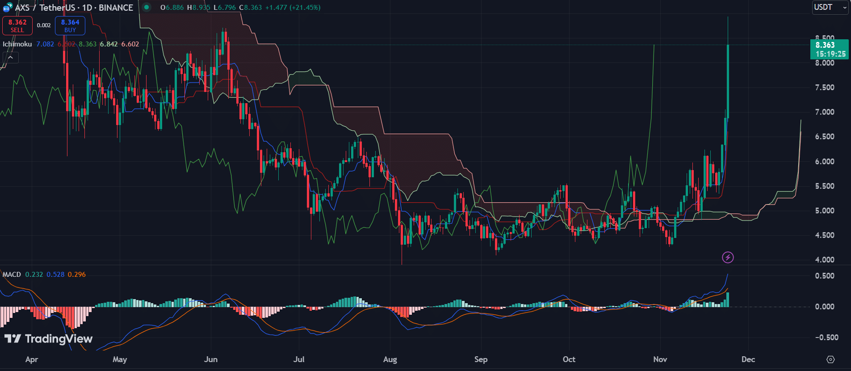This screenshot has height=371, width=851.
Task: Open chart settings gear icon
Action: pyautogui.click(x=830, y=359)
